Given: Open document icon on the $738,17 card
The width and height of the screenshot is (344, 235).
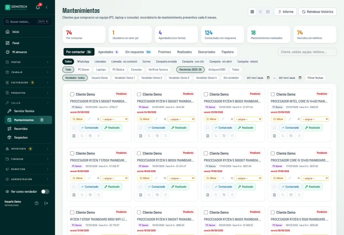Looking at the screenshot, I should click(x=74, y=136).
